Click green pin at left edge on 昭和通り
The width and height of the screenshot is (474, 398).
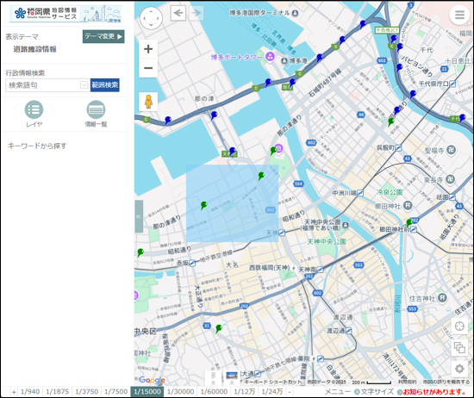(140, 252)
